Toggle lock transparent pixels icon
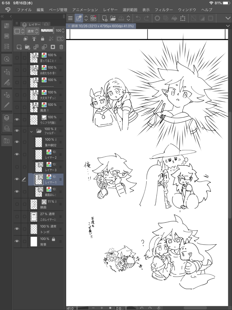Viewport: 232px width, 310px height. [51, 39]
